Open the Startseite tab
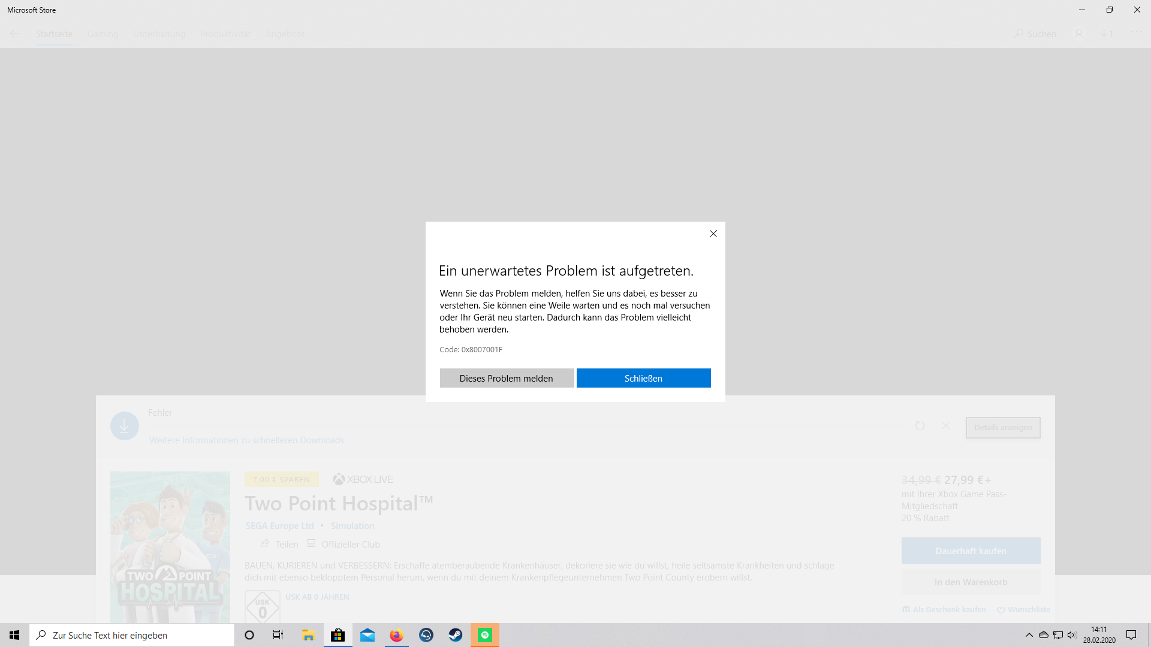This screenshot has width=1151, height=647. pyautogui.click(x=54, y=34)
